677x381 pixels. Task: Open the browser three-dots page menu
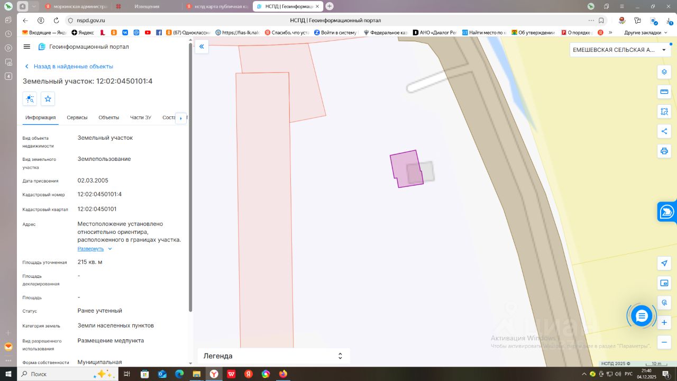[591, 21]
